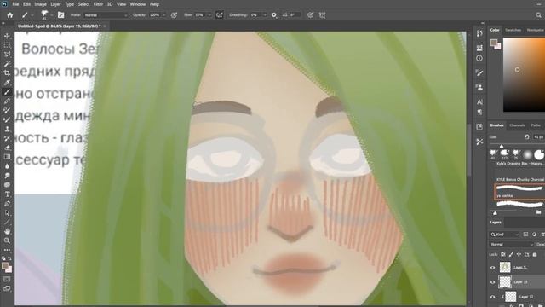Expand the Opacity percentage dropdown arrow
545x307 pixels.
pyautogui.click(x=164, y=15)
